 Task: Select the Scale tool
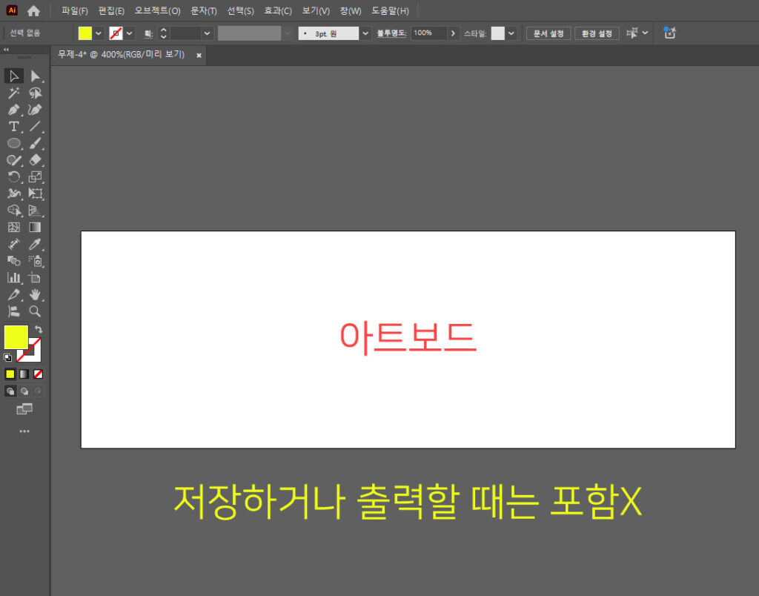click(35, 176)
